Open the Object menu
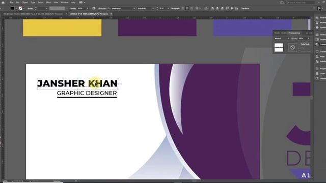326x183 pixels. pos(25,3)
